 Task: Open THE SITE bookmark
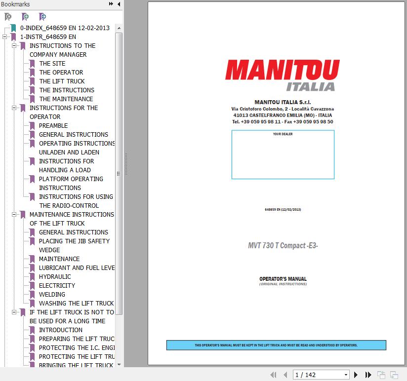coord(52,64)
